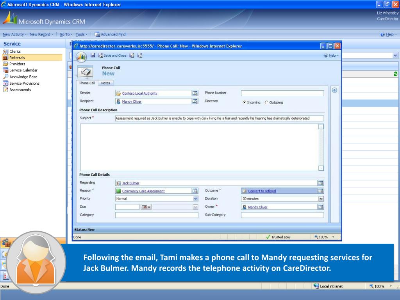The height and width of the screenshot is (300, 400).
Task: Open Jack Bulmer regarding link
Action: (130, 183)
